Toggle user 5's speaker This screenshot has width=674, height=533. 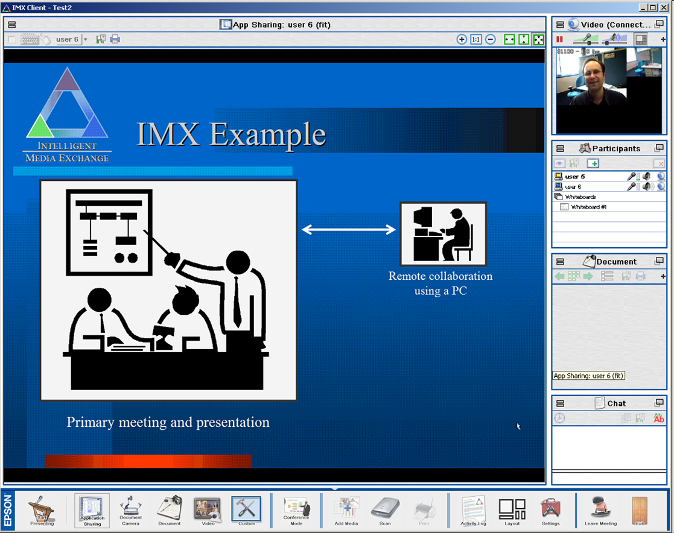coord(647,177)
